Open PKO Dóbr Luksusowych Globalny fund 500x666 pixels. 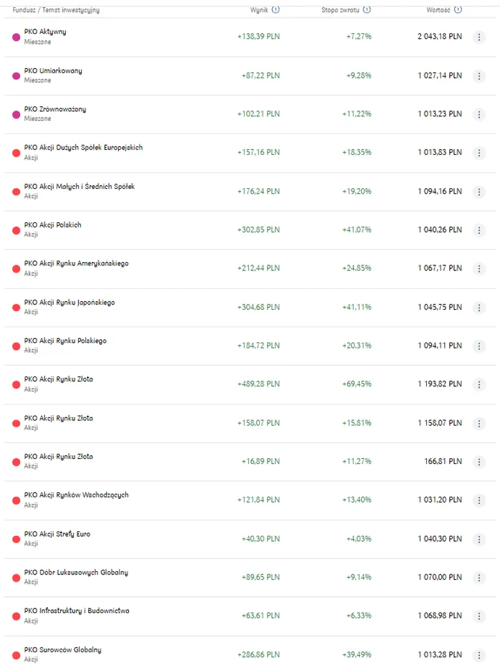[x=76, y=572]
